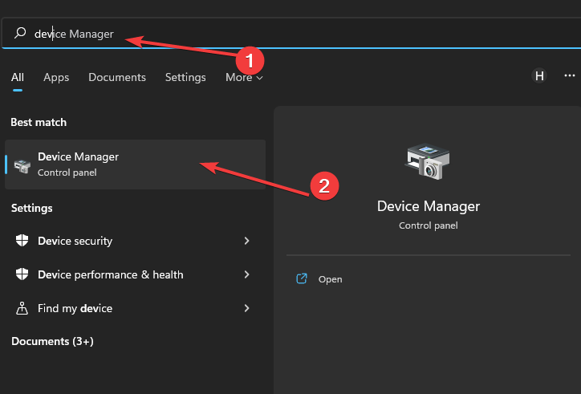Click the Device security shield icon
581x394 pixels.
point(22,241)
